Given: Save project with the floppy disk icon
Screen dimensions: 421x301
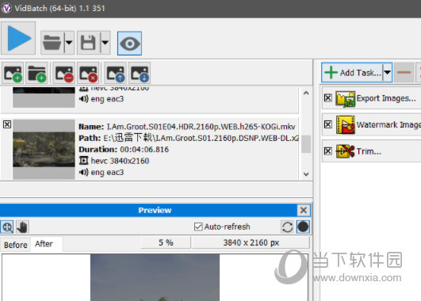Looking at the screenshot, I should point(89,43).
